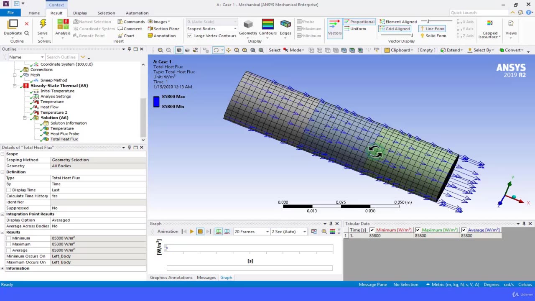Collapse the Steady-State Thermal (A5) node
Viewport: 535px width, 301px height.
pyautogui.click(x=15, y=86)
